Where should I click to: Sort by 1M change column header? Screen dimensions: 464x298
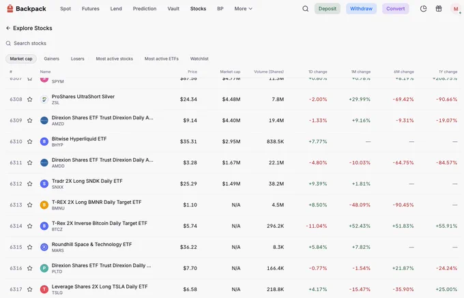[x=361, y=72]
